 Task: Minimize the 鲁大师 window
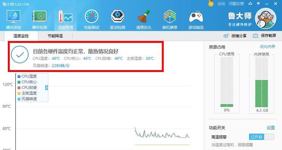(x=267, y=4)
